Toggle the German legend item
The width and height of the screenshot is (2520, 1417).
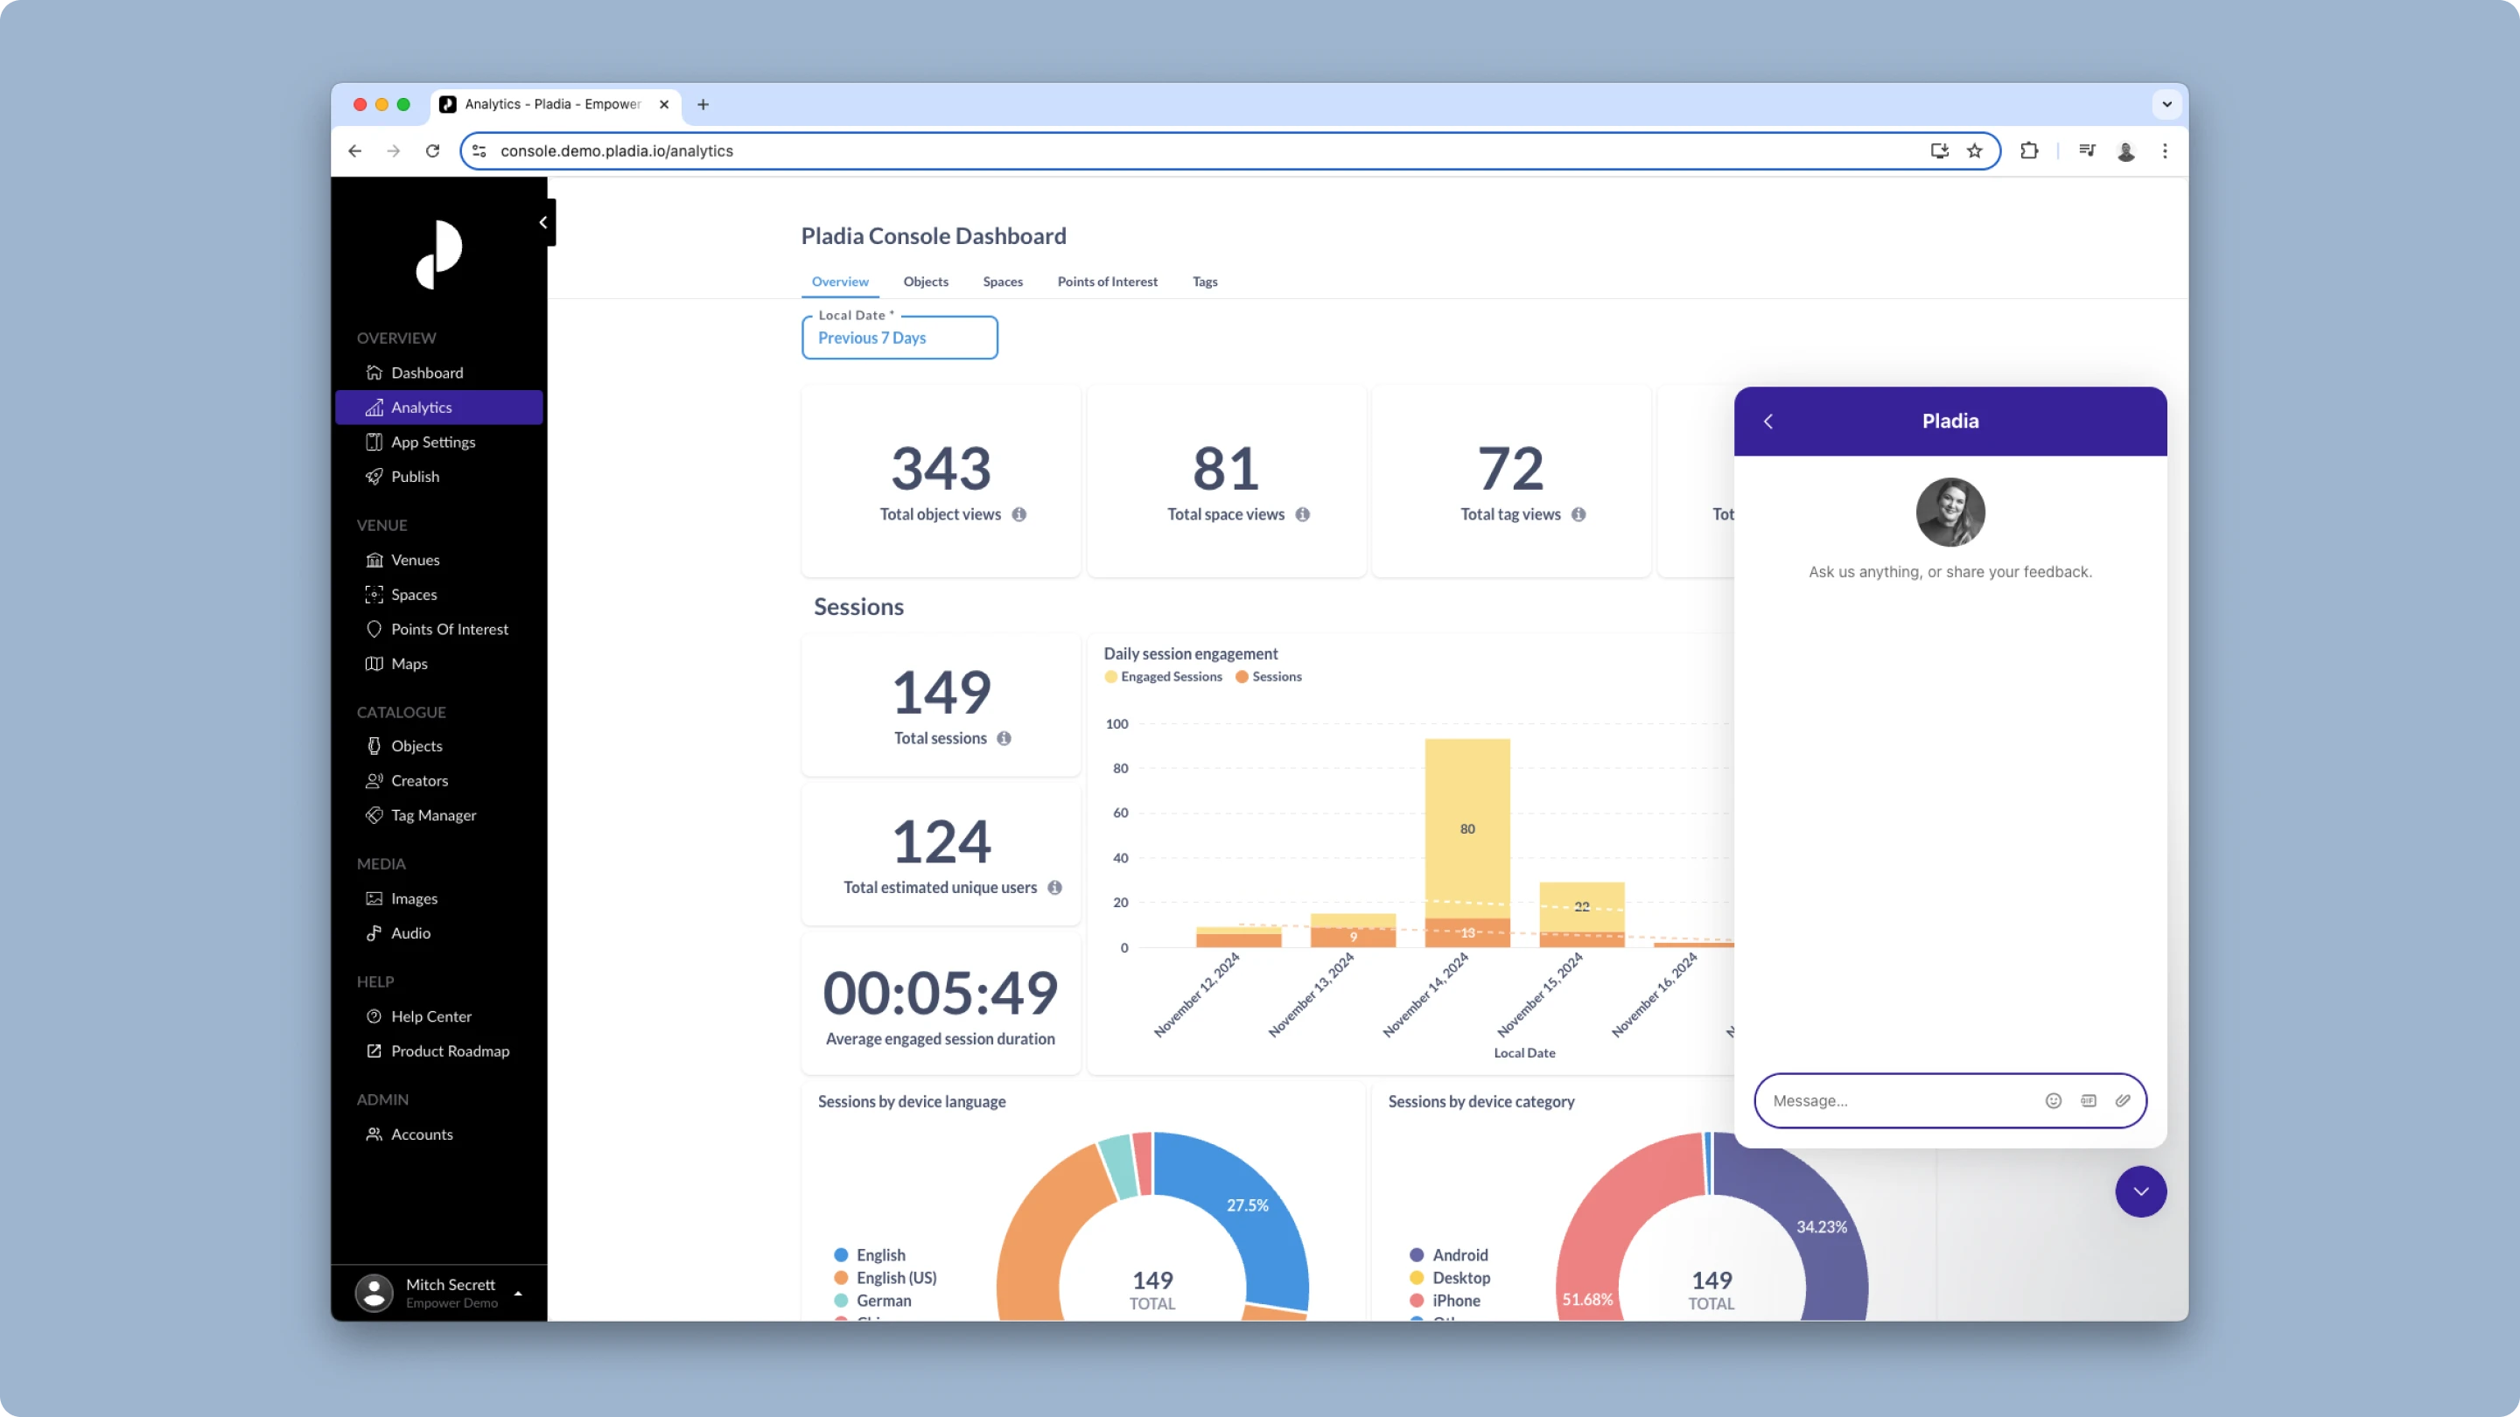[872, 1301]
